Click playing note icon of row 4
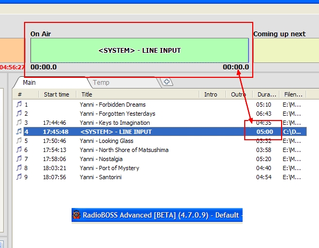This screenshot has width=319, height=248. click(19, 132)
